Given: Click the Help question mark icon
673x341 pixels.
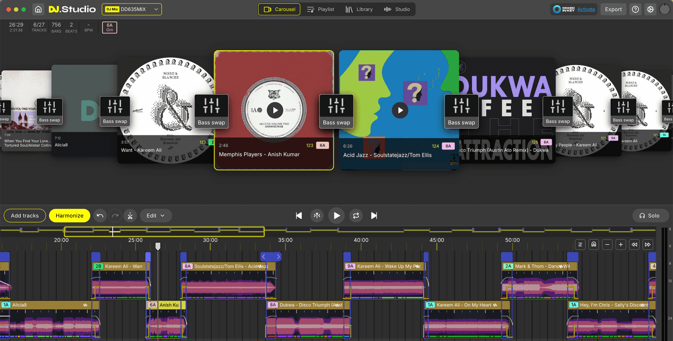Looking at the screenshot, I should coord(635,9).
